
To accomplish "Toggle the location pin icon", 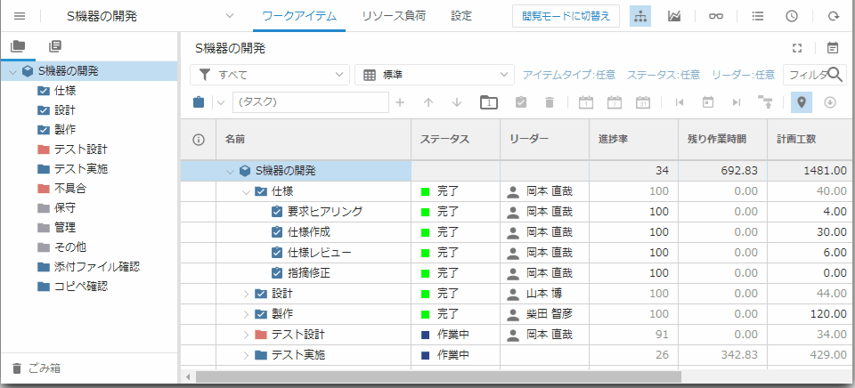I will [801, 102].
